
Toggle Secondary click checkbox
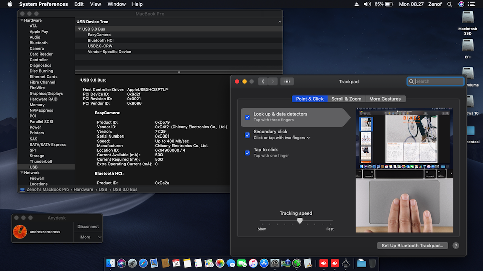pos(247,135)
